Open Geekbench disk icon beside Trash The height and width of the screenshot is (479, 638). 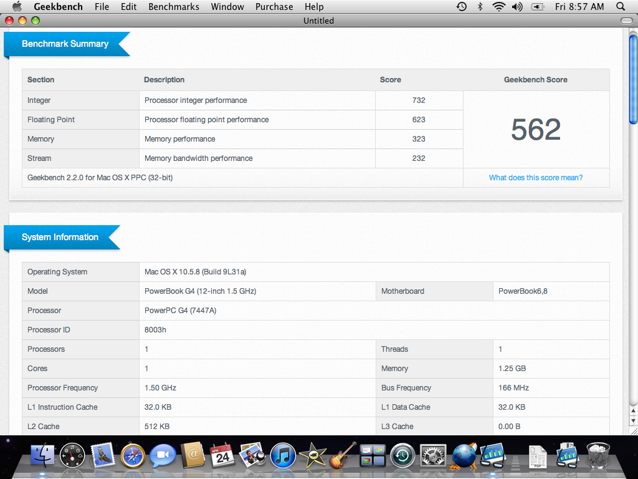pos(567,455)
